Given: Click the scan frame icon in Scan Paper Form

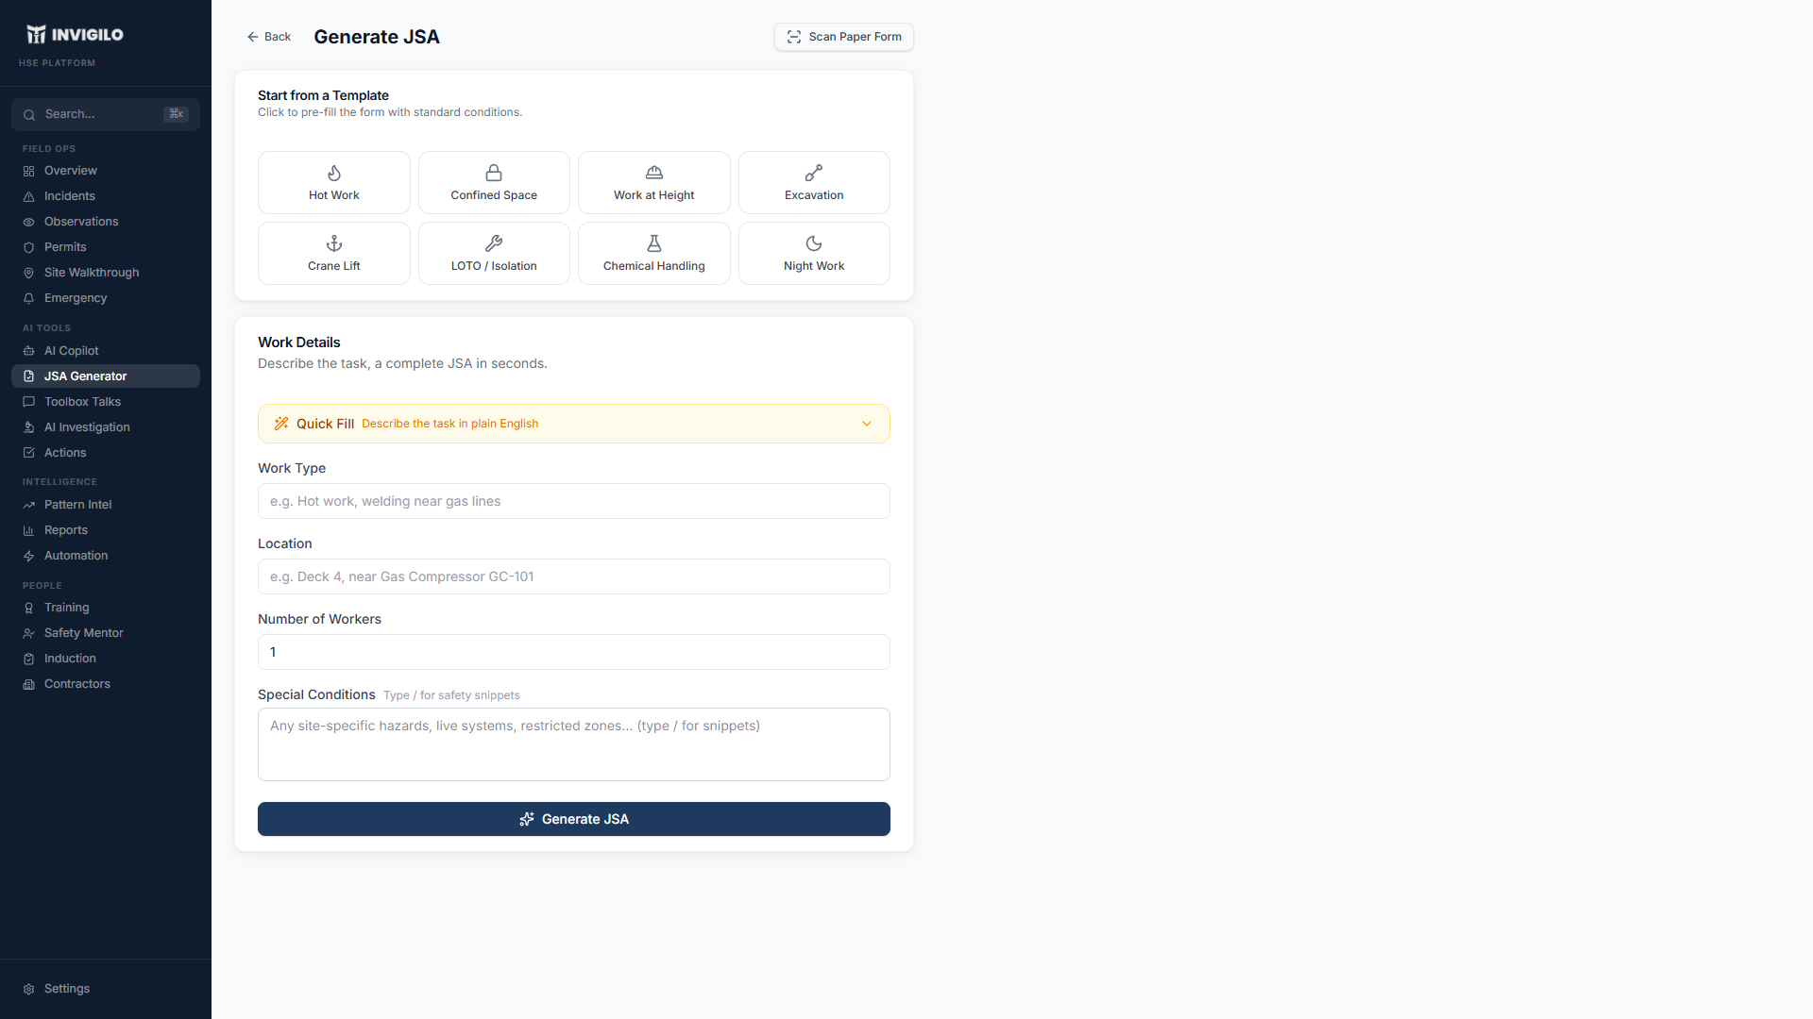Looking at the screenshot, I should (794, 37).
